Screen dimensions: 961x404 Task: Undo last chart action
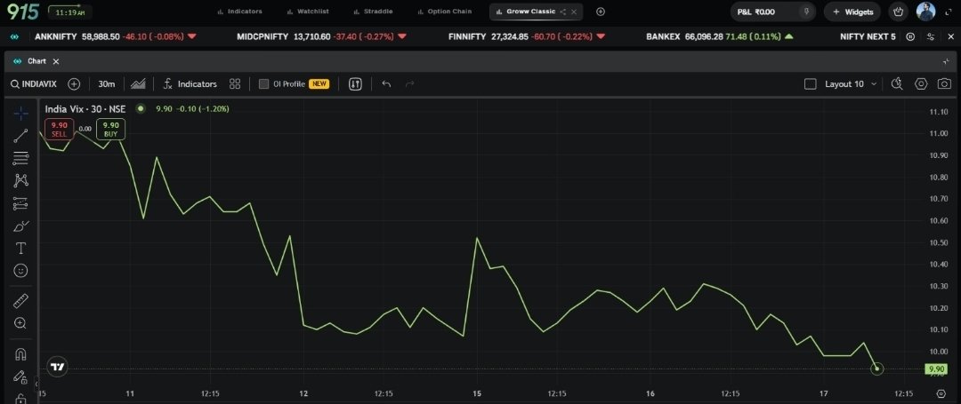pyautogui.click(x=386, y=83)
